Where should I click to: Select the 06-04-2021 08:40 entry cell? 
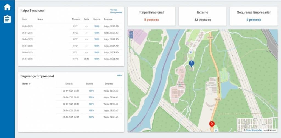(71, 104)
